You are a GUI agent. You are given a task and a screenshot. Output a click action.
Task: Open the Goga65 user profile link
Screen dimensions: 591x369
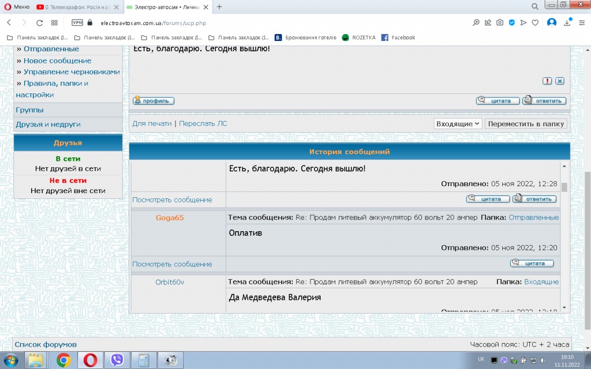point(170,217)
